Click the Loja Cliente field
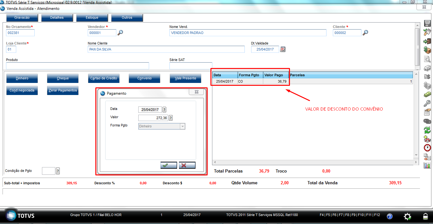Screen dimensions: 433x224 pos(11,49)
